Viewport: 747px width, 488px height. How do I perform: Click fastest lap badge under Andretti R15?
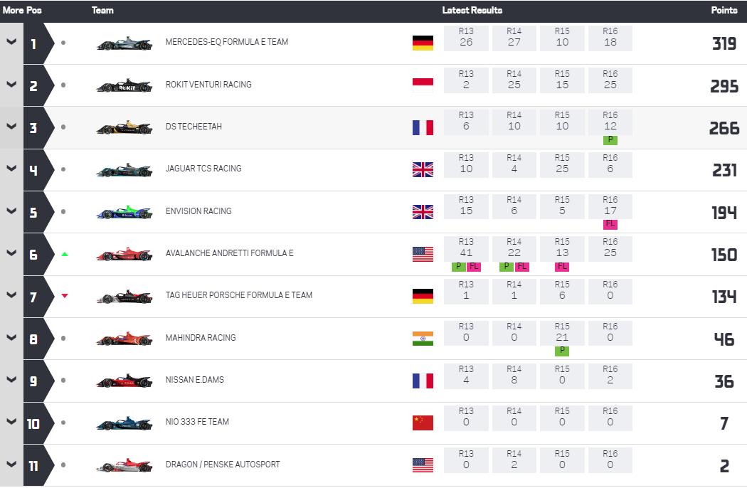point(562,266)
